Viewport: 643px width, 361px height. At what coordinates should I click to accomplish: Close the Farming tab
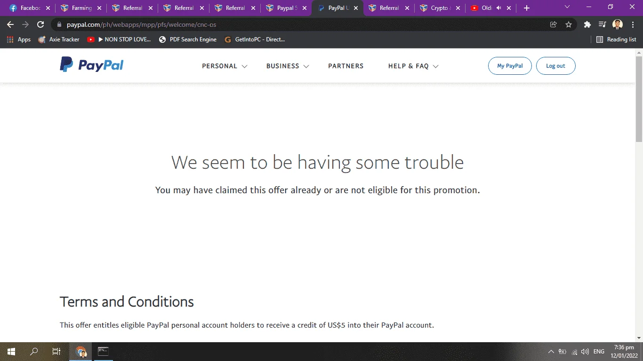click(x=99, y=8)
